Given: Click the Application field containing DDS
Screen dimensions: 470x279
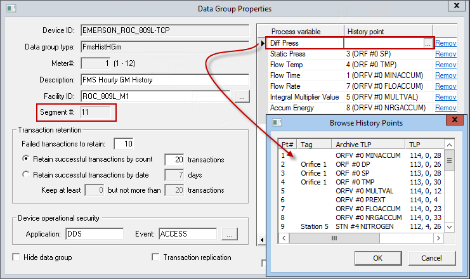Looking at the screenshot, I should 95,234.
